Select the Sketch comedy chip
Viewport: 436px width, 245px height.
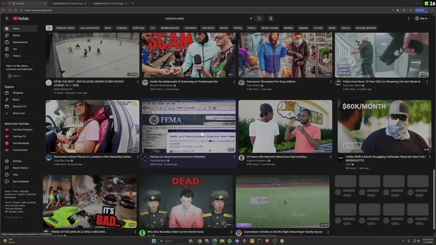[x=270, y=28]
